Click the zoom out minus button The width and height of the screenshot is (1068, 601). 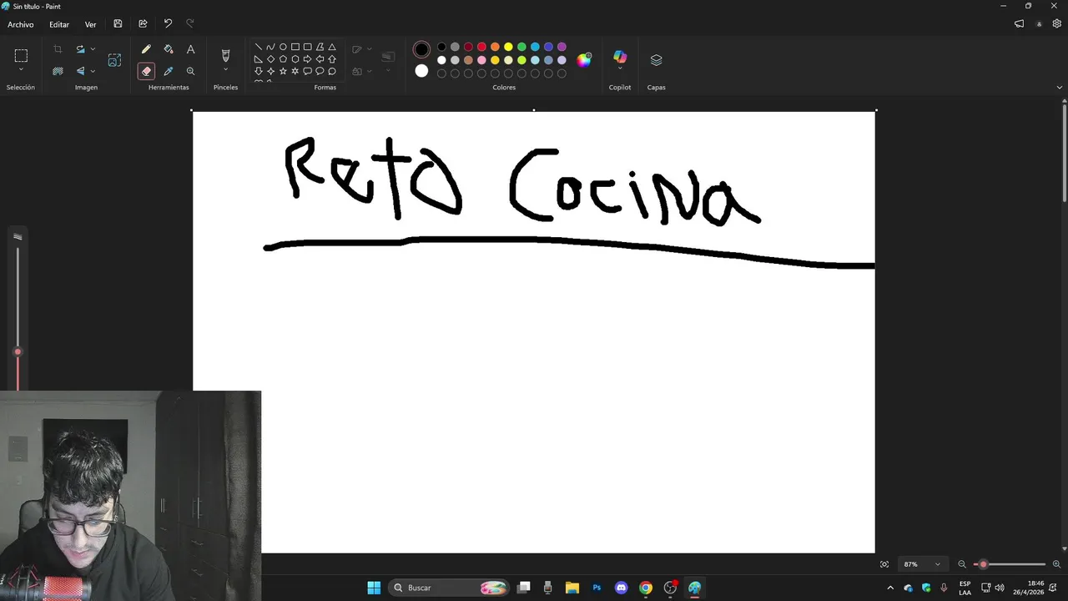click(x=962, y=564)
